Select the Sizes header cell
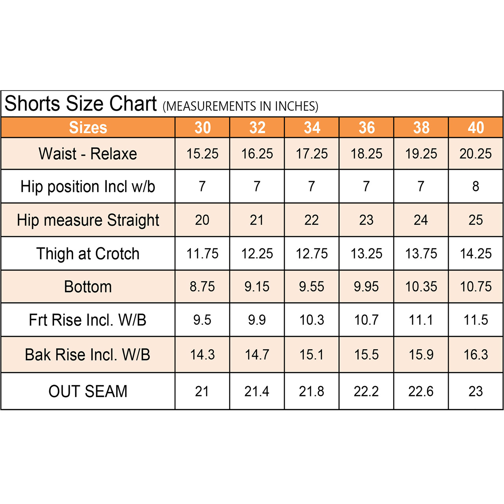The width and height of the screenshot is (504, 504). (88, 128)
